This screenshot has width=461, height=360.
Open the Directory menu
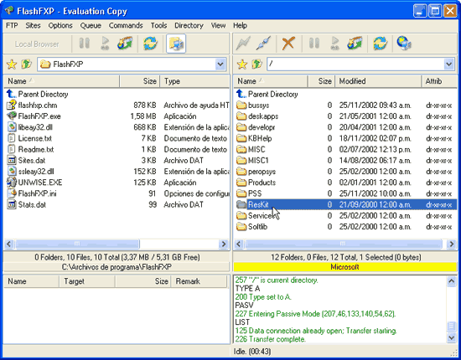(189, 26)
